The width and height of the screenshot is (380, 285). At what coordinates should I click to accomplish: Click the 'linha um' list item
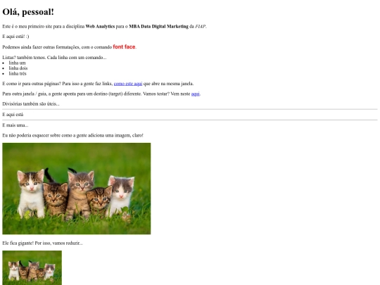pos(17,63)
